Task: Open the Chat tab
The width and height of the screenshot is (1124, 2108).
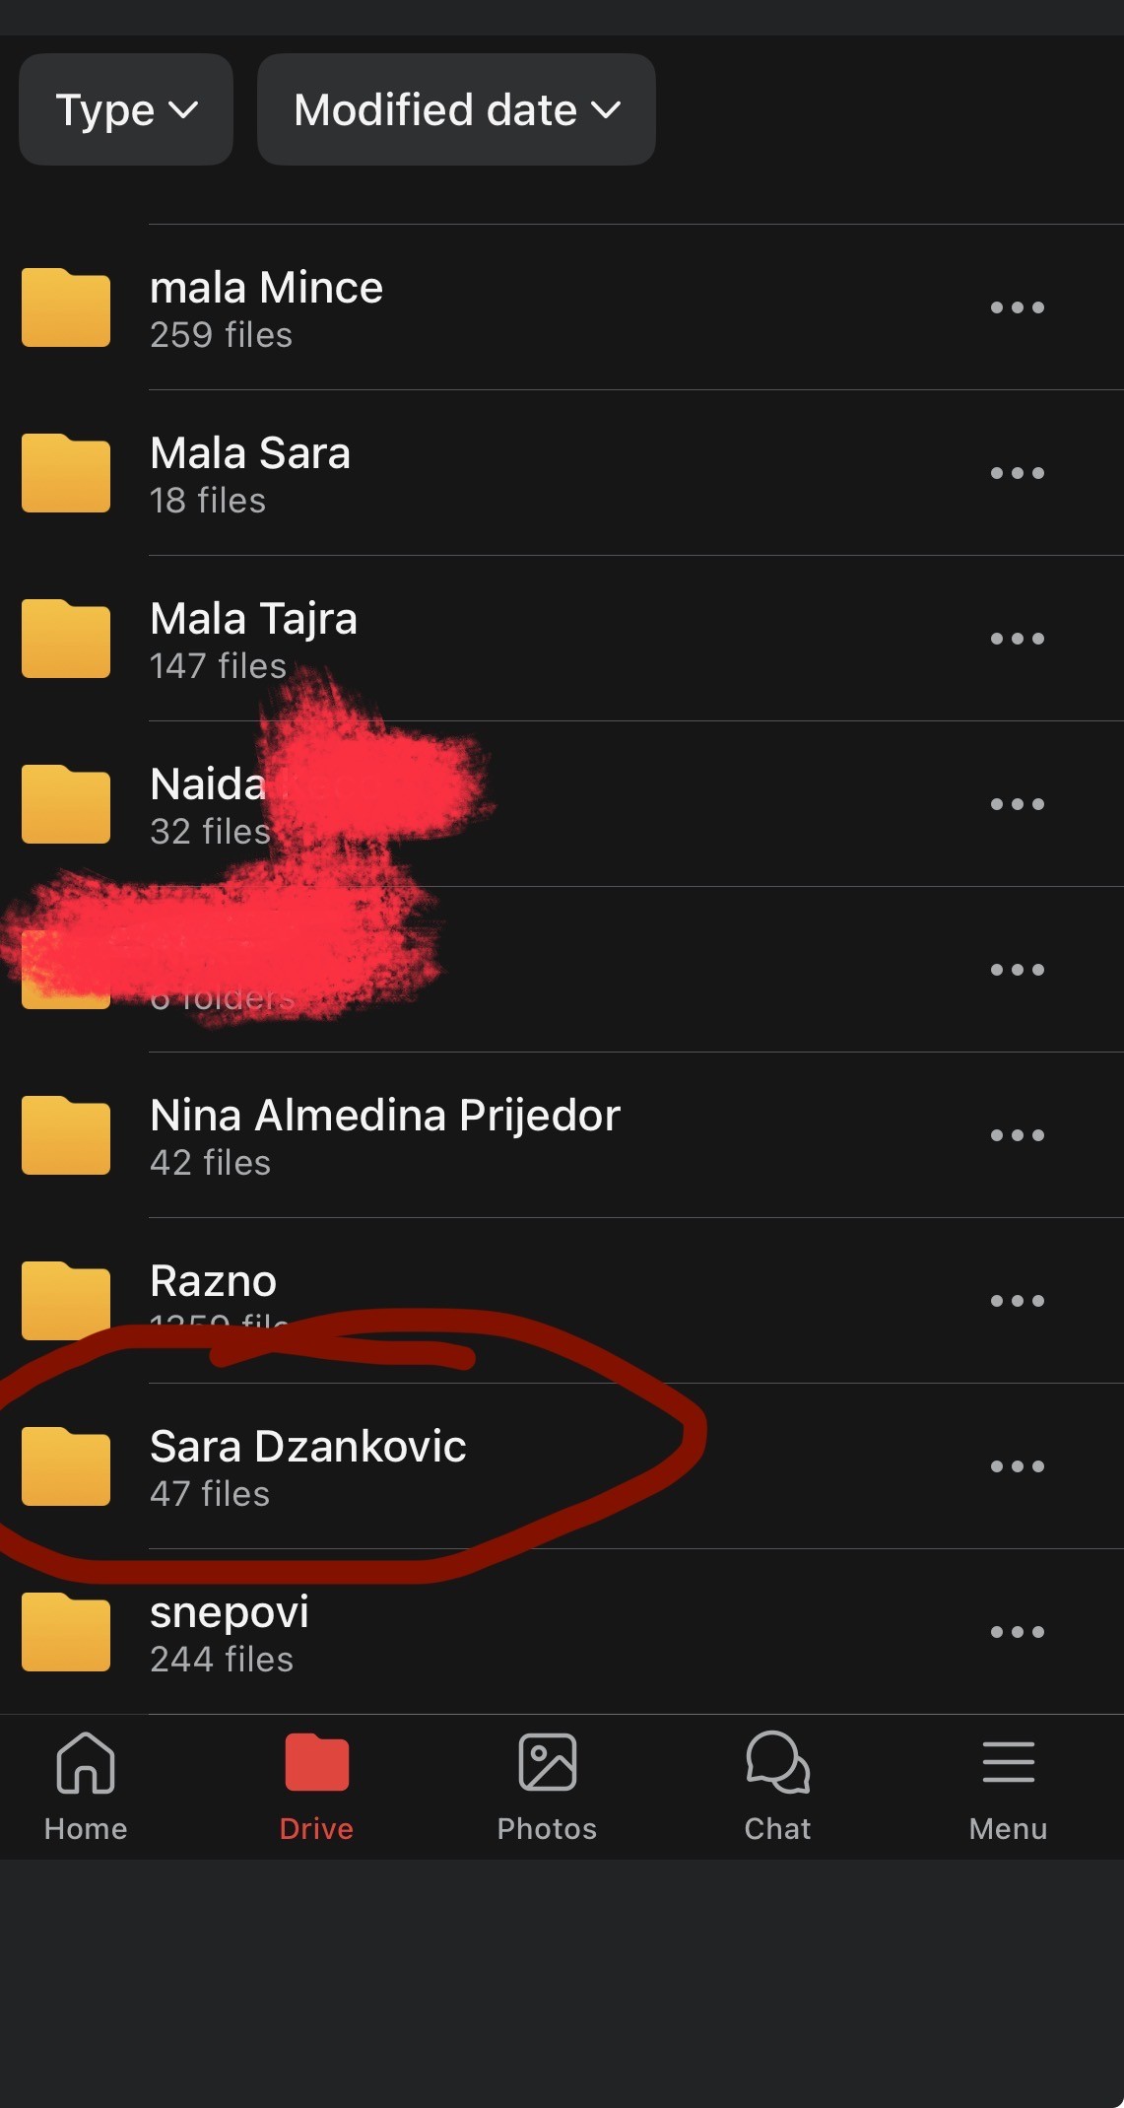Action: coord(777,1787)
